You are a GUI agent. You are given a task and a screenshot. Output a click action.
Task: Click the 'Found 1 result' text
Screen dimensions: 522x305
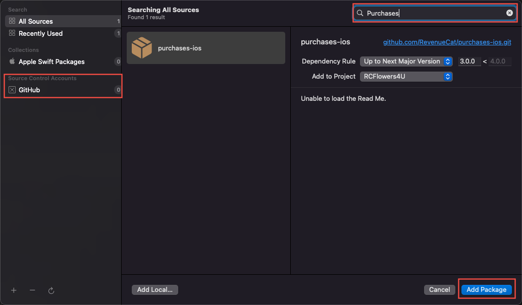[x=146, y=17]
